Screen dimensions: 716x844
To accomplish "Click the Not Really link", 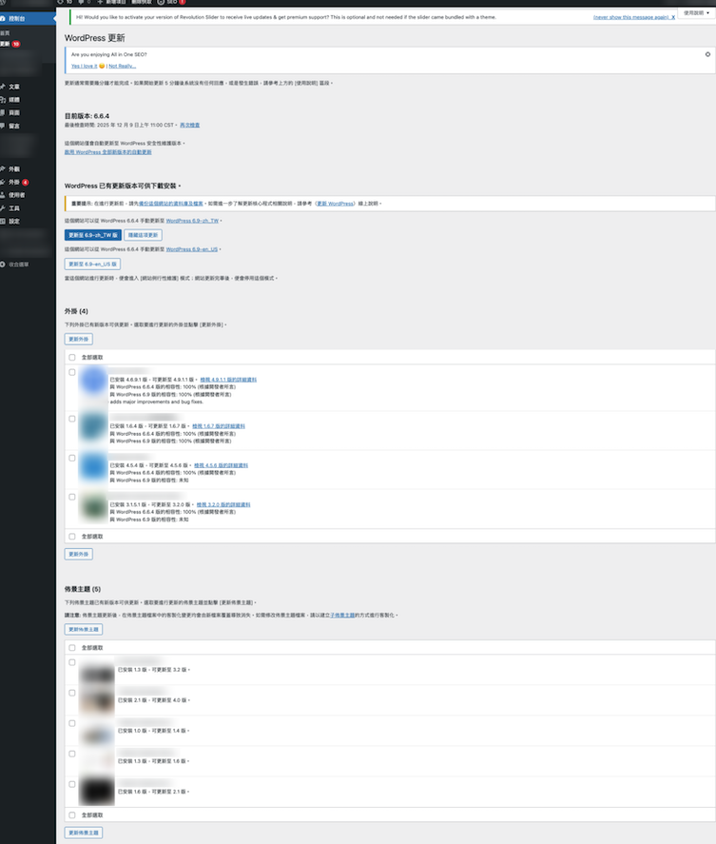I will click(x=122, y=67).
